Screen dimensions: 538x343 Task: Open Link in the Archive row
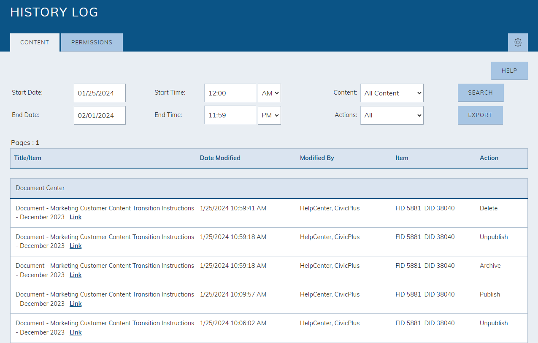[76, 275]
